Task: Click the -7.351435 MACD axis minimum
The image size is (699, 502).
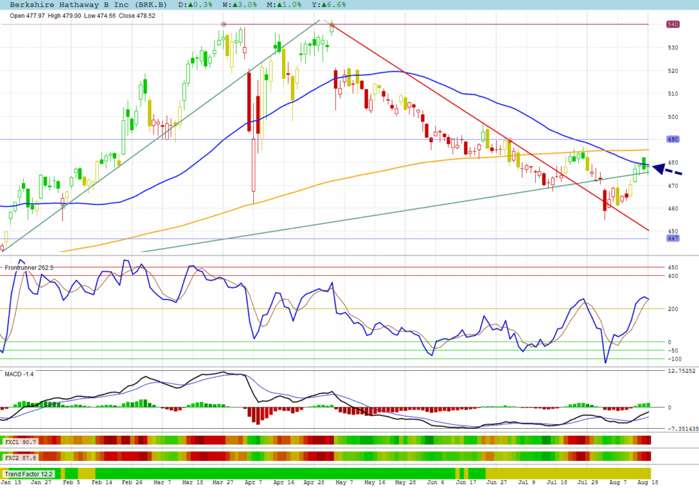Action: click(683, 429)
